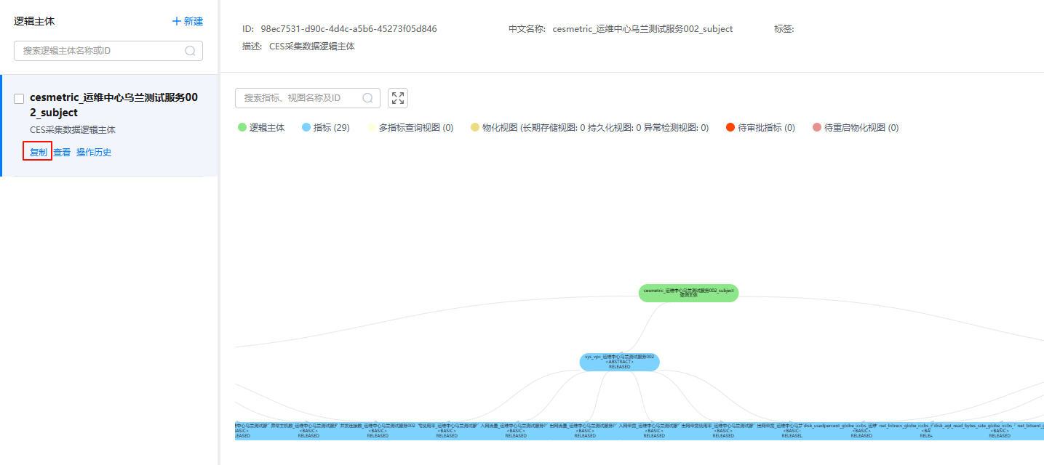Toggle the green 逻辑主体 legend dot
1044x465 pixels.
click(242, 127)
